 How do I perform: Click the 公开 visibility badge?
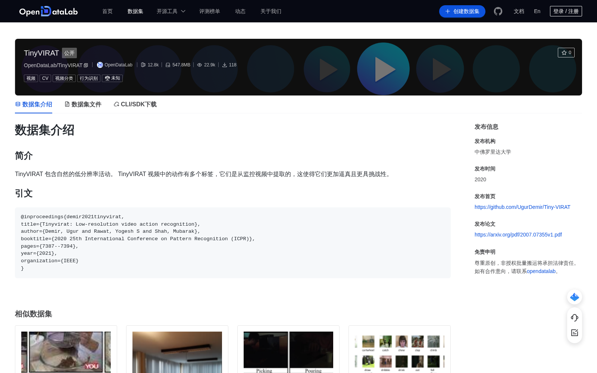pos(69,53)
